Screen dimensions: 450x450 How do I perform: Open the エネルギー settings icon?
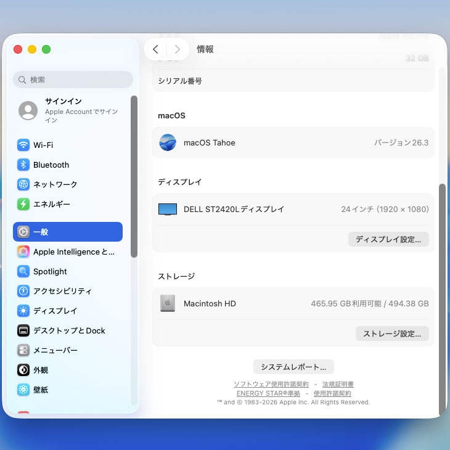pyautogui.click(x=23, y=204)
